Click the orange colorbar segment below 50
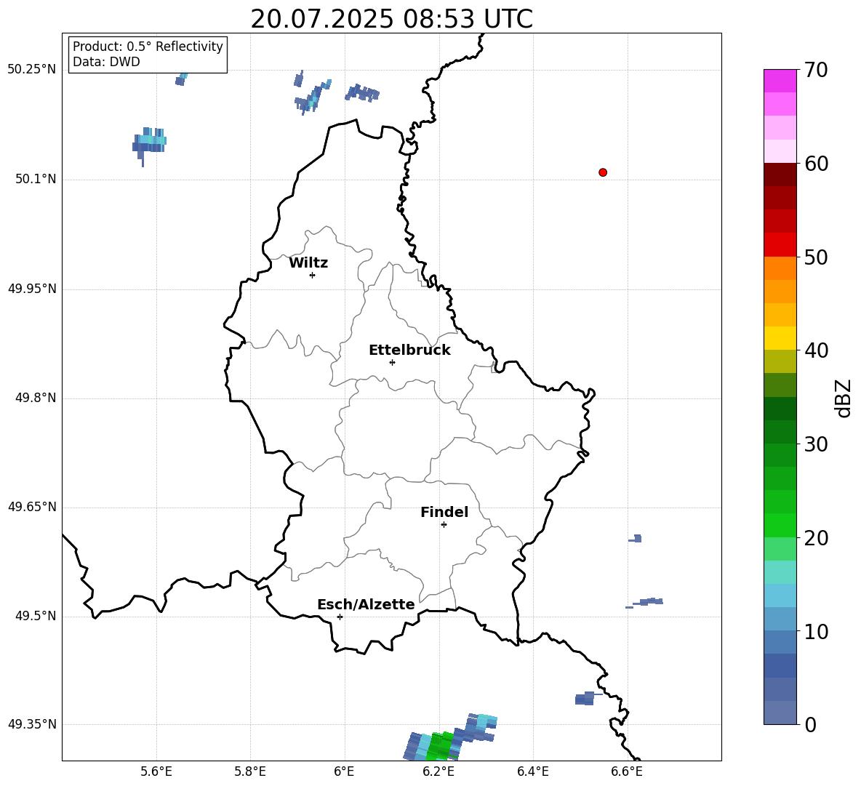This screenshot has height=786, width=861. (x=780, y=268)
